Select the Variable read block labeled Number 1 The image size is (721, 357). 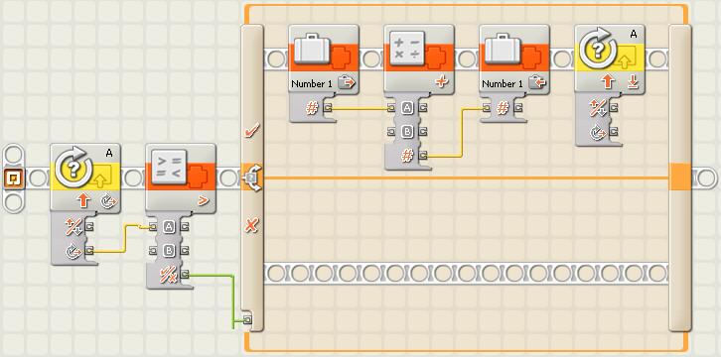click(324, 59)
